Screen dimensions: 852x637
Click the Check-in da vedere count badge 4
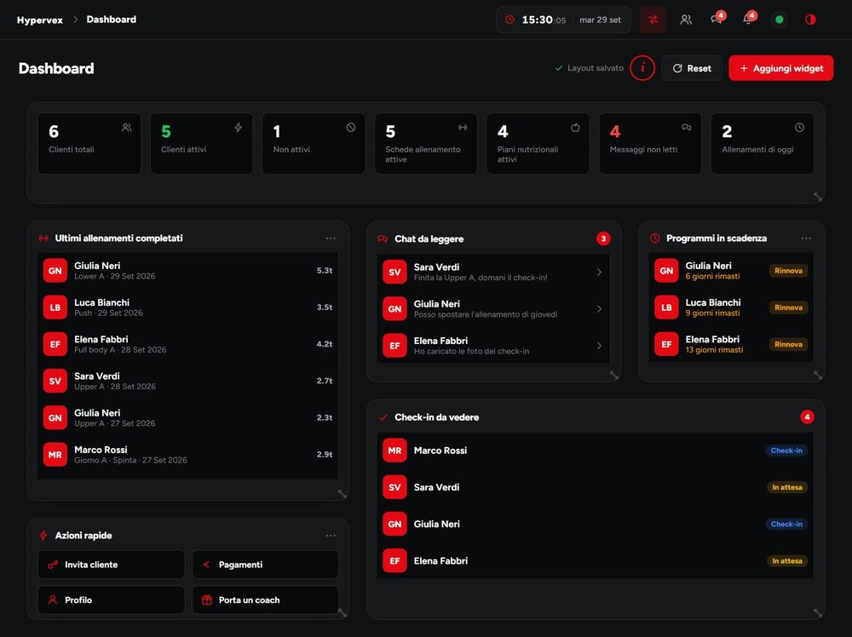click(807, 417)
